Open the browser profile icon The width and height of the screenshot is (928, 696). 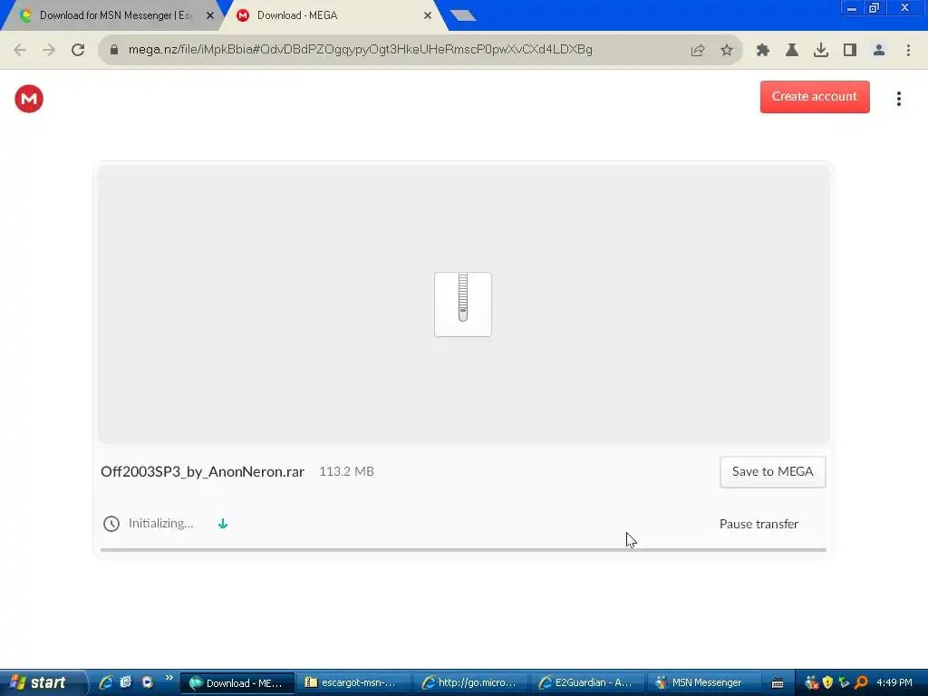tap(879, 51)
